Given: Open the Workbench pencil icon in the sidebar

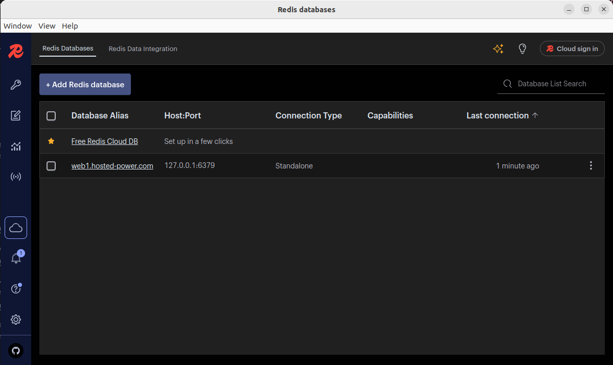Looking at the screenshot, I should [16, 115].
